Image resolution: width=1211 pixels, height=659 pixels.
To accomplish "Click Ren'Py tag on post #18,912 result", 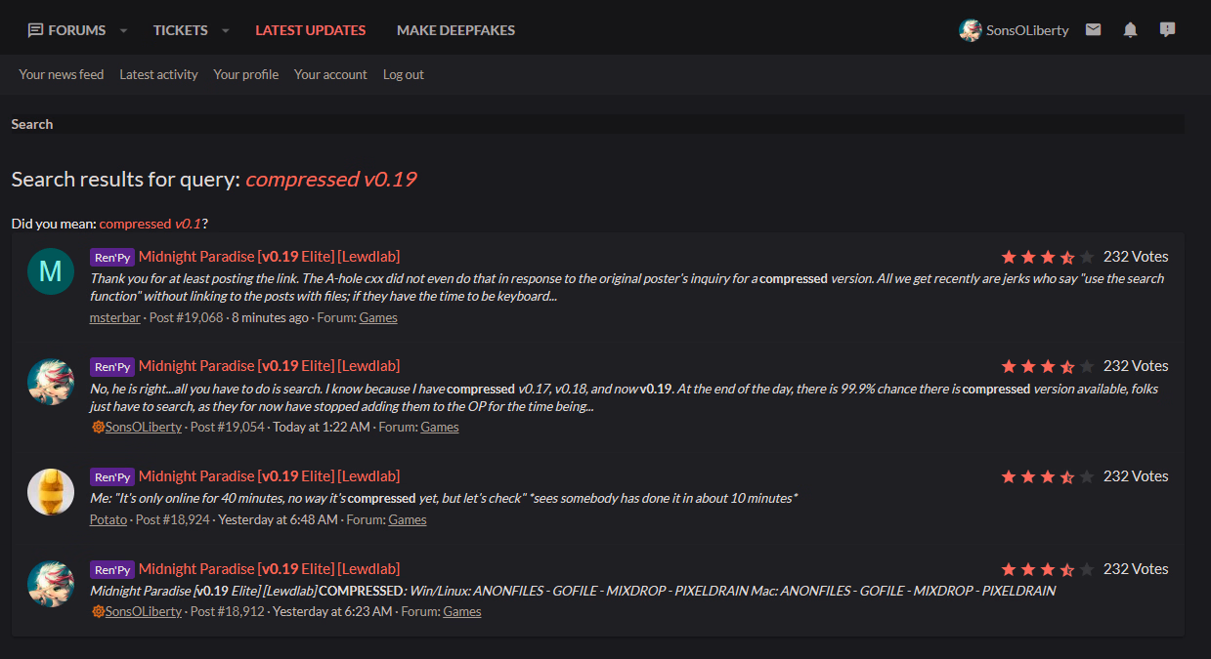I will coord(112,570).
